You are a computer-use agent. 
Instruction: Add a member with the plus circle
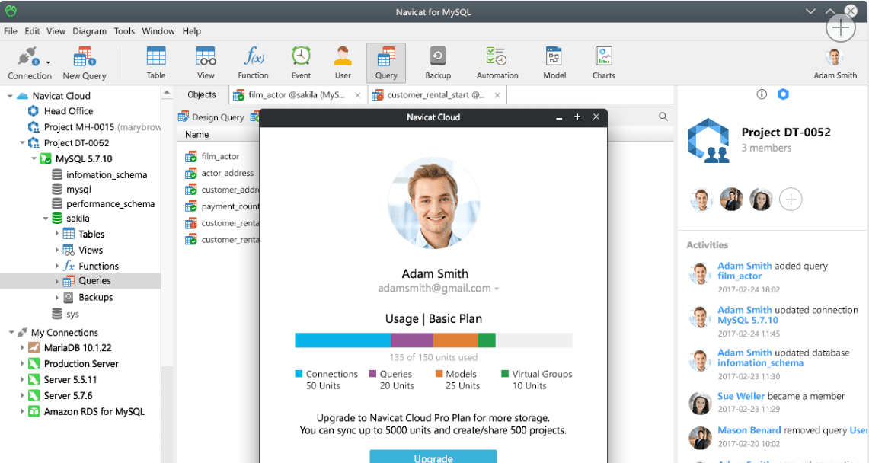pyautogui.click(x=791, y=200)
